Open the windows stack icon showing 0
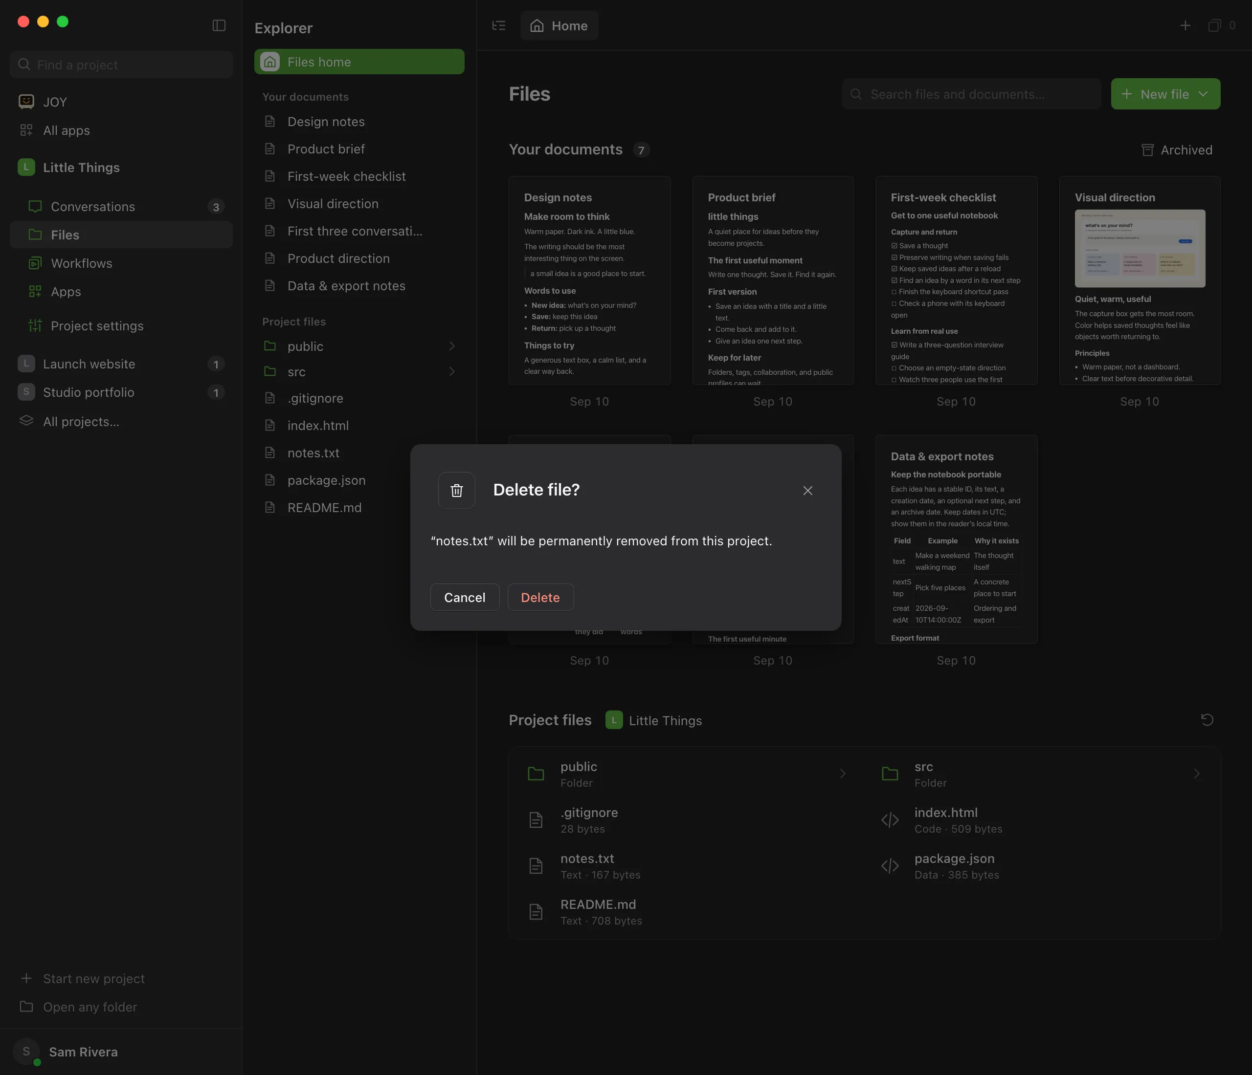The width and height of the screenshot is (1252, 1075). pos(1221,25)
